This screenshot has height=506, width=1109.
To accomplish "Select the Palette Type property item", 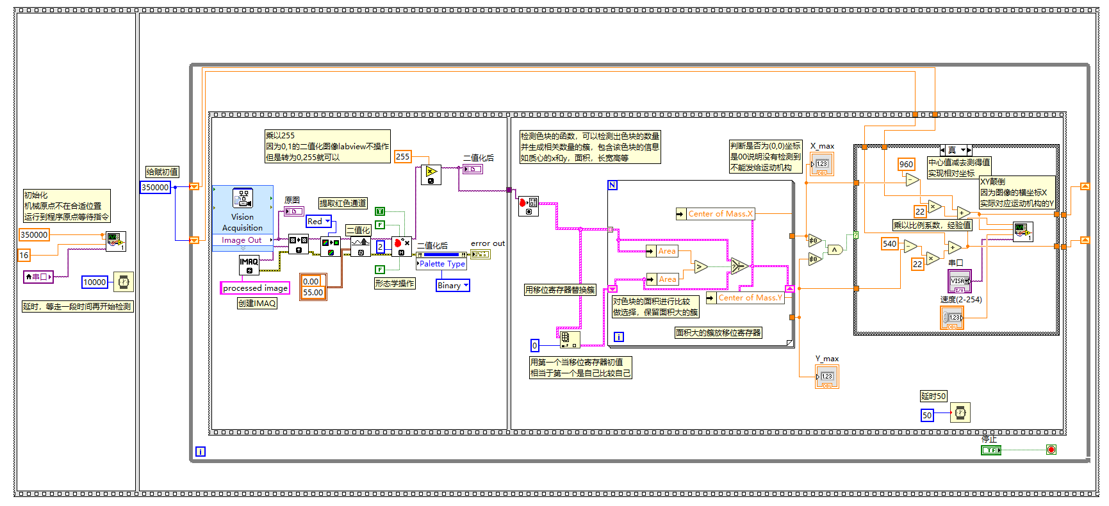I will [x=441, y=264].
